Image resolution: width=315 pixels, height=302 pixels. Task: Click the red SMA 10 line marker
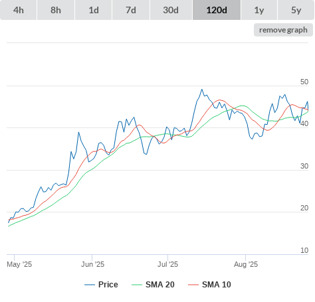pyautogui.click(x=193, y=285)
